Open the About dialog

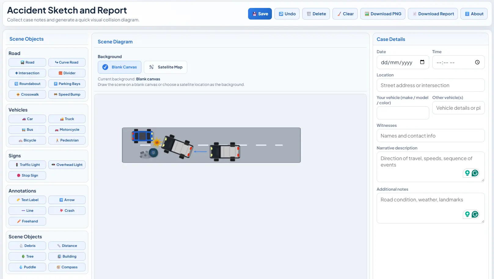coord(474,14)
